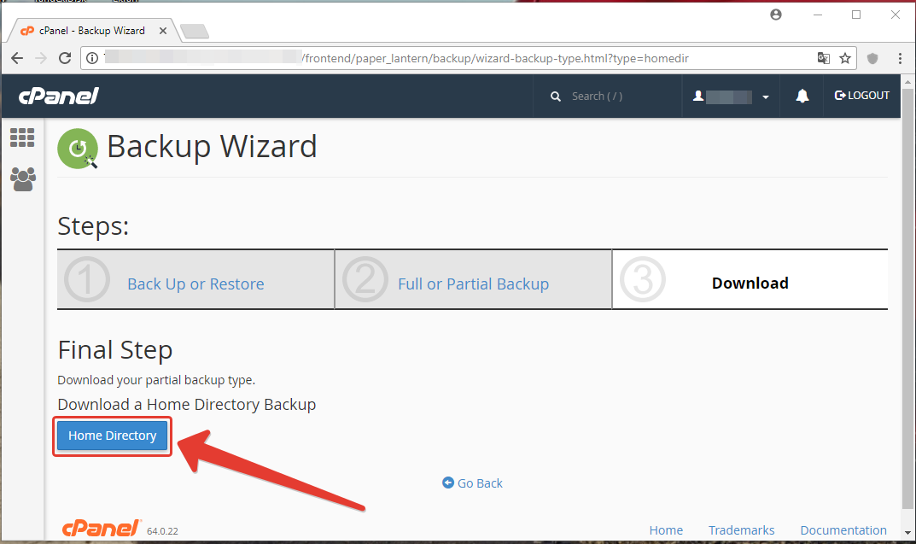
Task: Open the apps grid sidebar icon
Action: click(x=22, y=137)
